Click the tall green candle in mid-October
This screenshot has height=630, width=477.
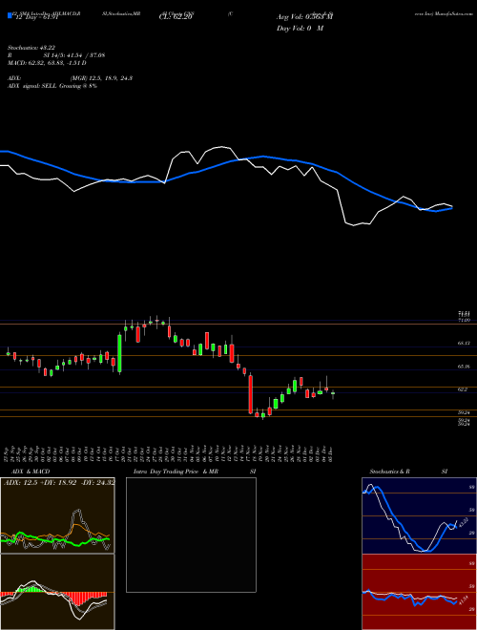click(119, 353)
